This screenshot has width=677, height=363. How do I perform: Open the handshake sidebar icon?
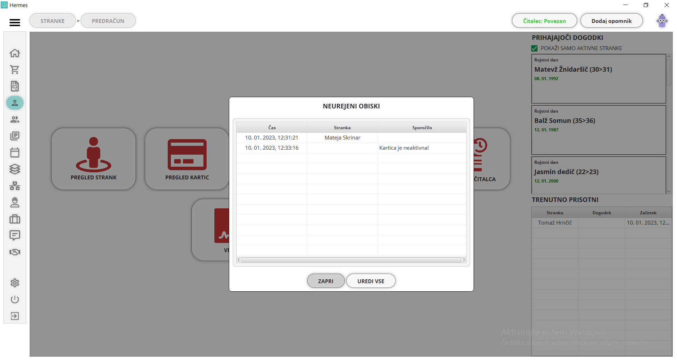tap(15, 252)
